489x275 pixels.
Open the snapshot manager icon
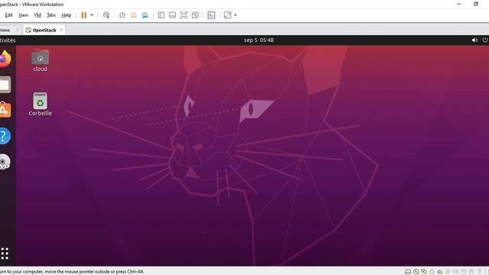pos(145,15)
